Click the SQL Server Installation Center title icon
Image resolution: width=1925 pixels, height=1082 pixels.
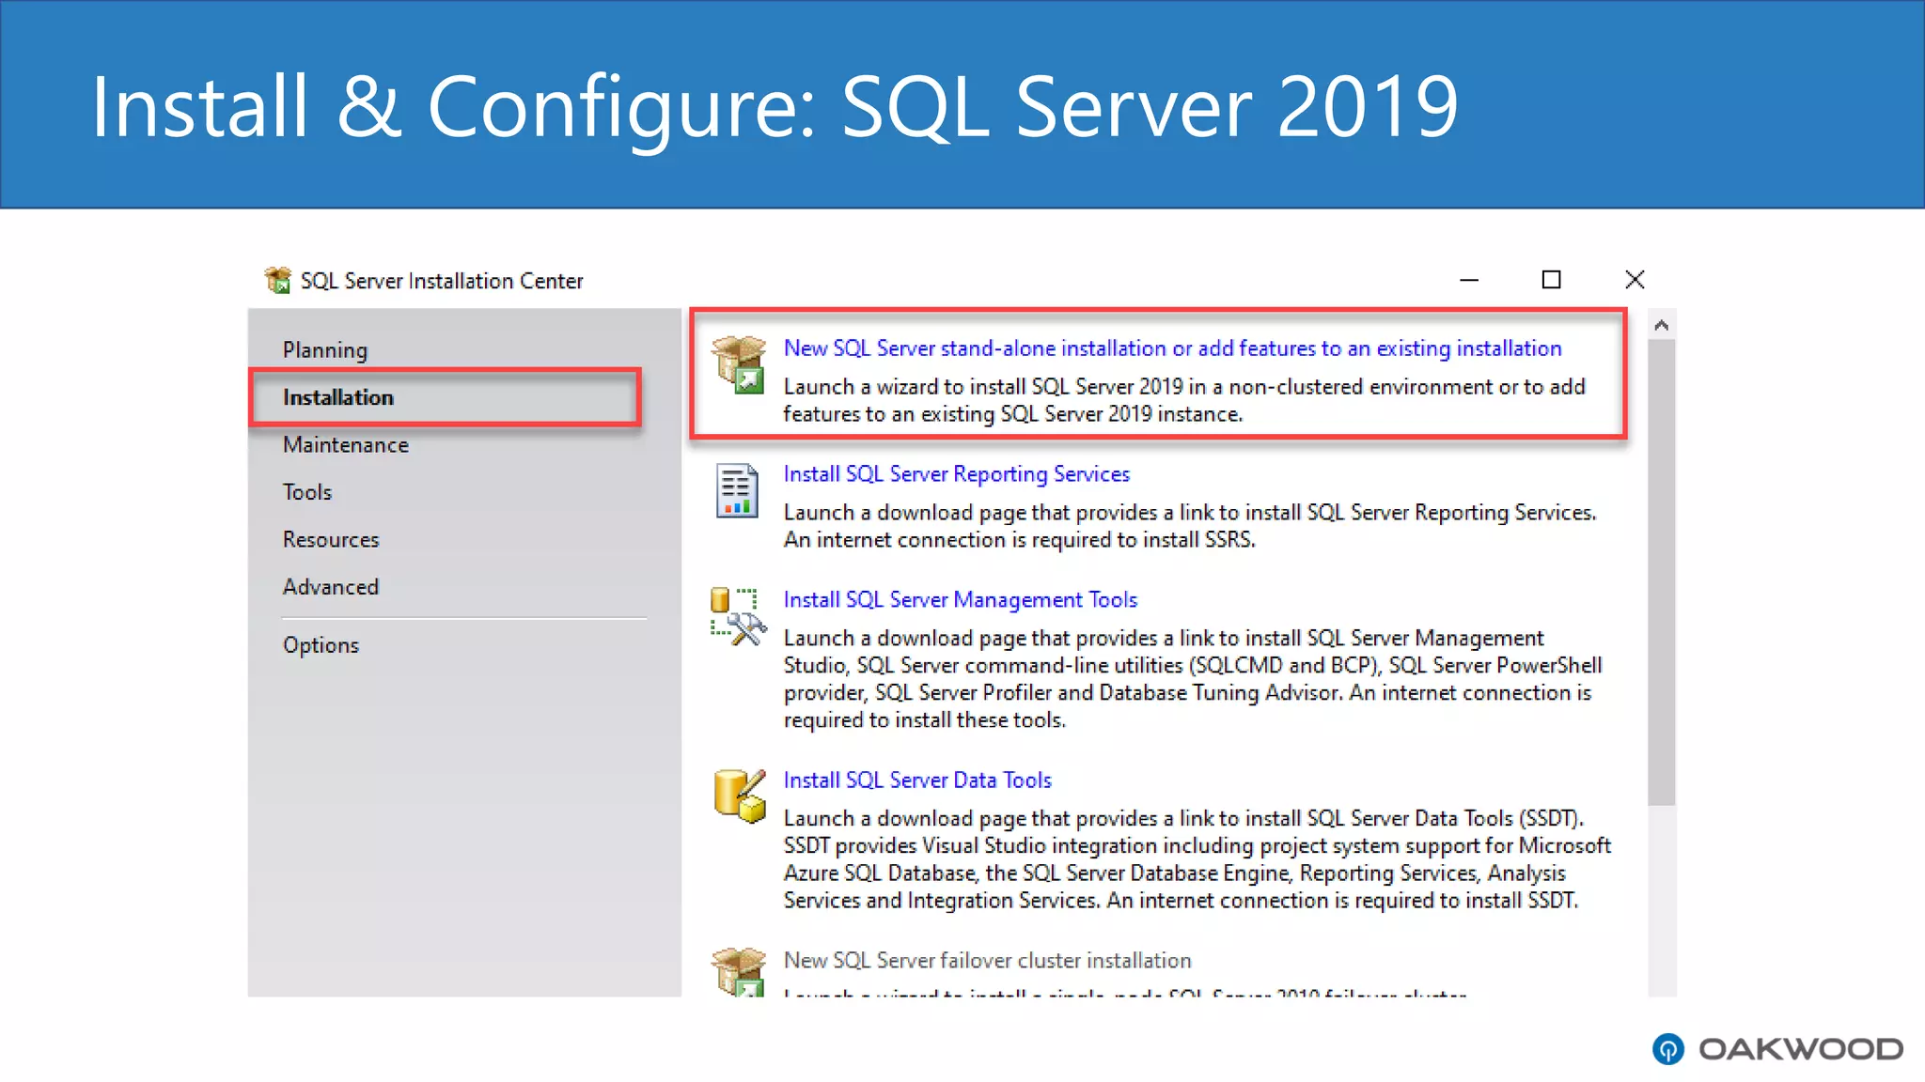[278, 280]
